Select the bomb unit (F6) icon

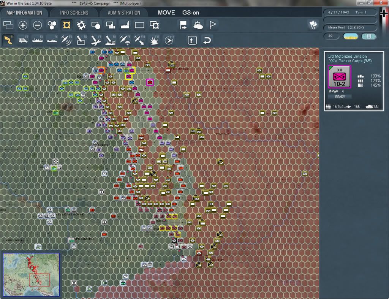coord(81,40)
